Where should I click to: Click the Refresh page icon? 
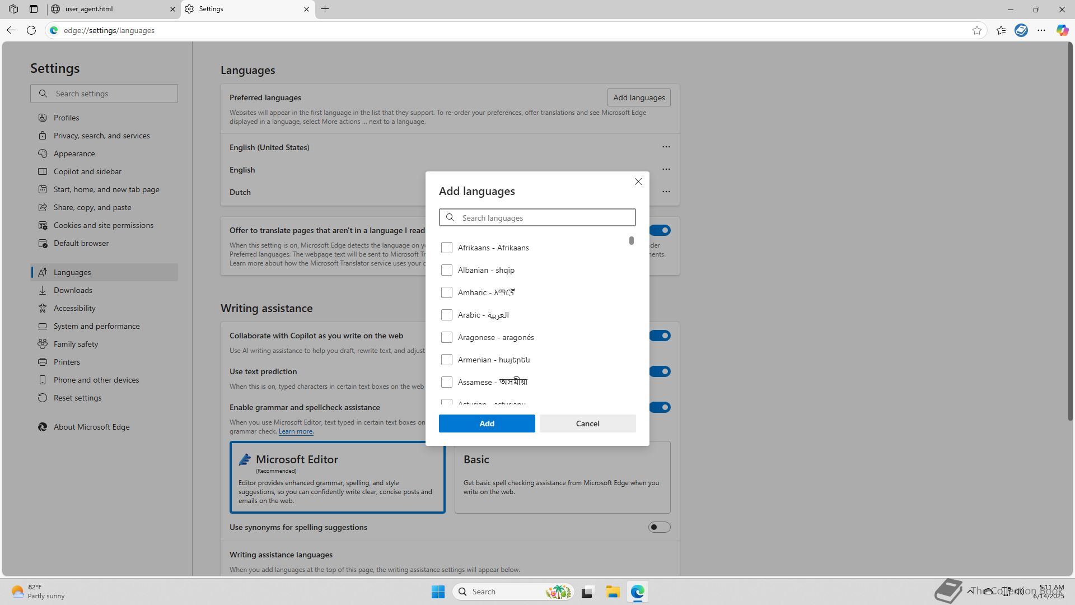pos(31,30)
